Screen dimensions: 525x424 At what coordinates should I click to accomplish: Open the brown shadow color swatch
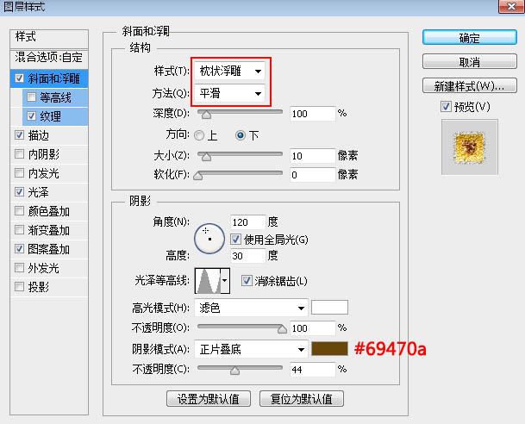point(329,349)
